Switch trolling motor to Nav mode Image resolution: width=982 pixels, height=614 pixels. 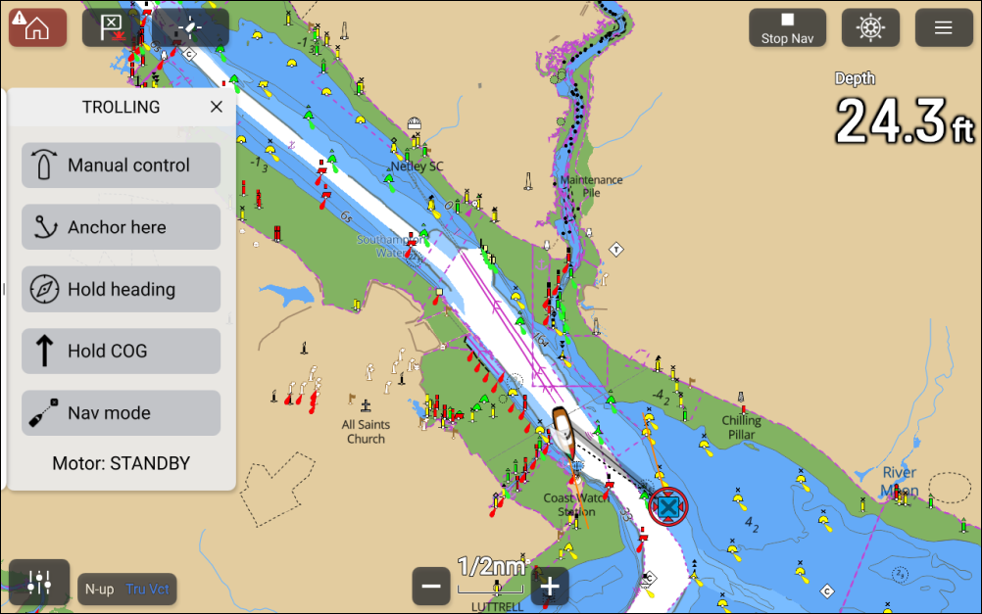(121, 413)
